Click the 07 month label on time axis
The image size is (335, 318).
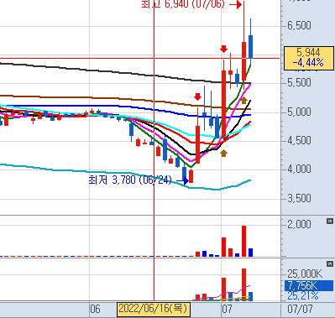coord(227,309)
